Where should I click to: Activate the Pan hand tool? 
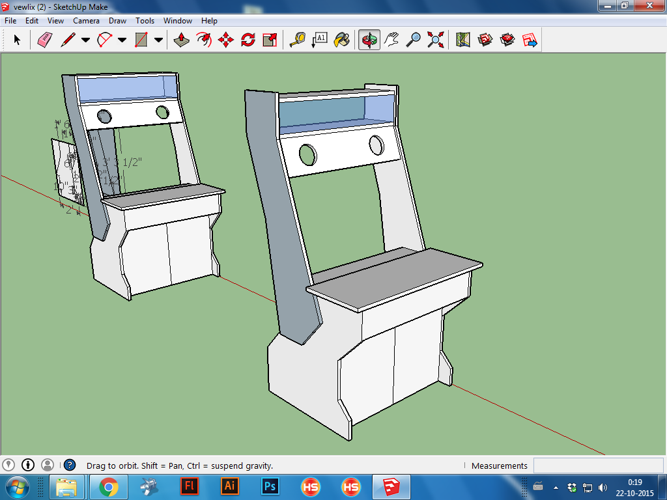tap(391, 40)
